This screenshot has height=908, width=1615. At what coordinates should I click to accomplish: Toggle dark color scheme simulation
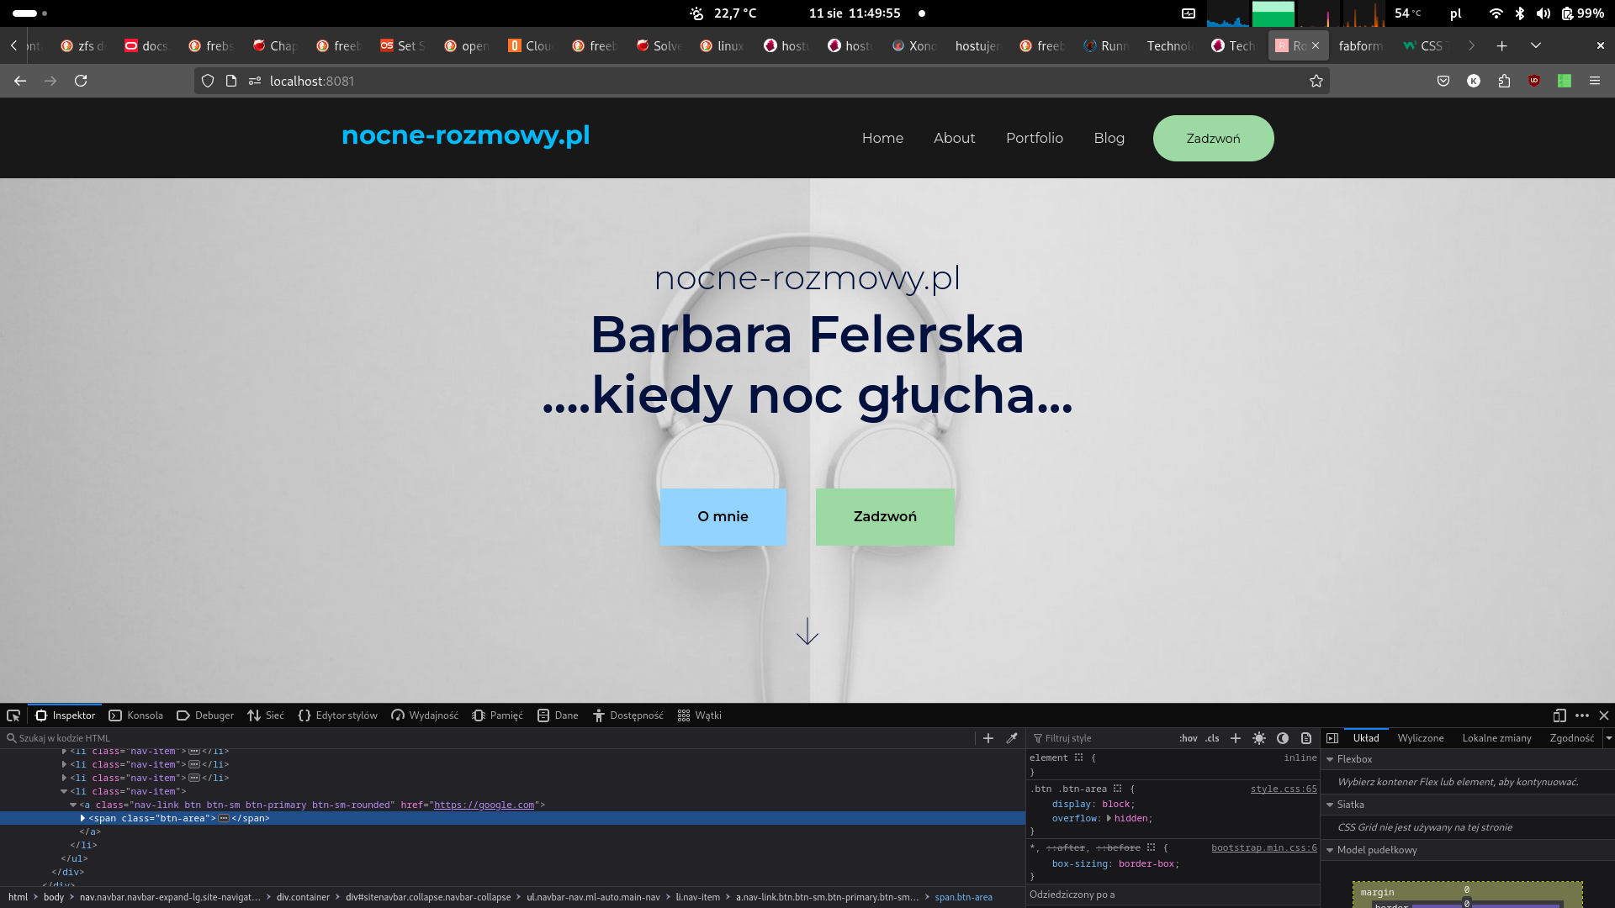click(1282, 738)
